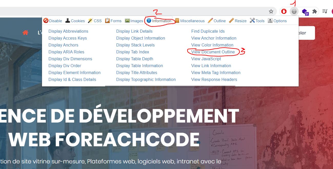
Task: Click the Web Developer gear extension icon
Action: (x=294, y=11)
